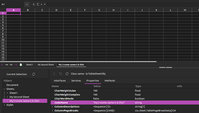Sort by the Value column header
This screenshot has height=113, width=199.
97,86
